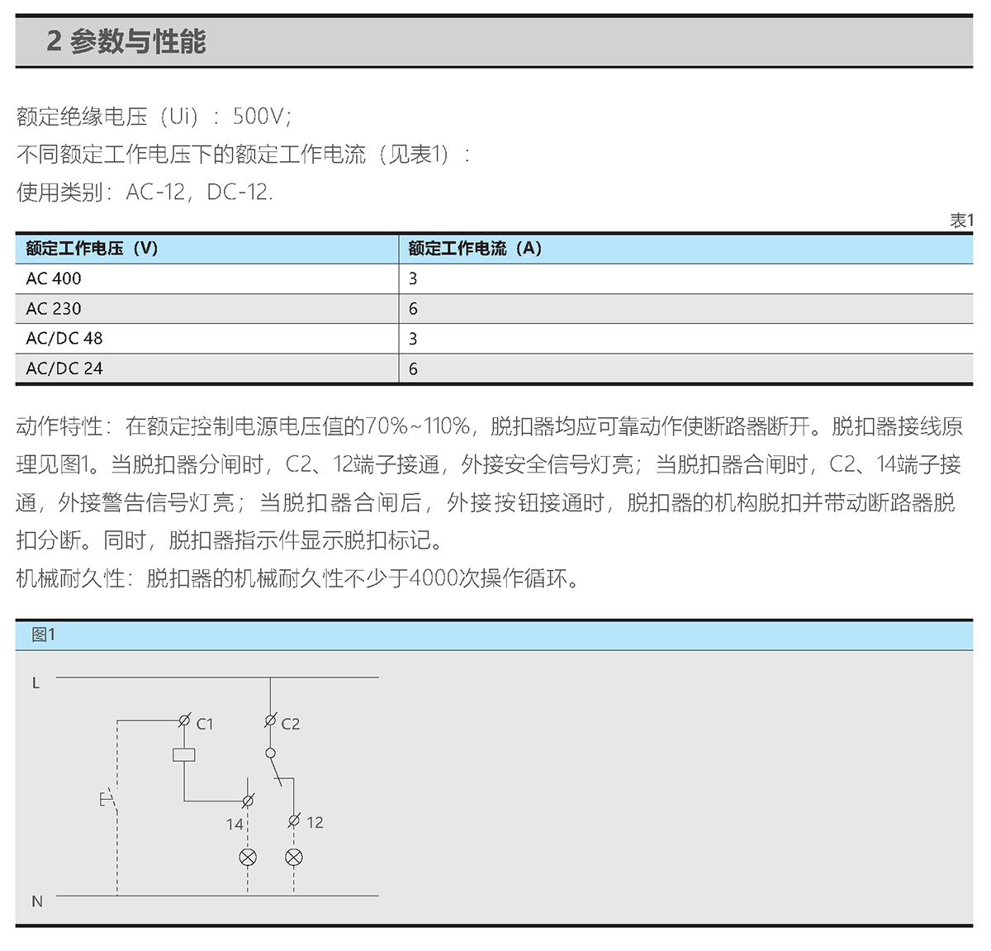Select the table cell "AC/DC 24"
This screenshot has width=991, height=951.
point(64,369)
